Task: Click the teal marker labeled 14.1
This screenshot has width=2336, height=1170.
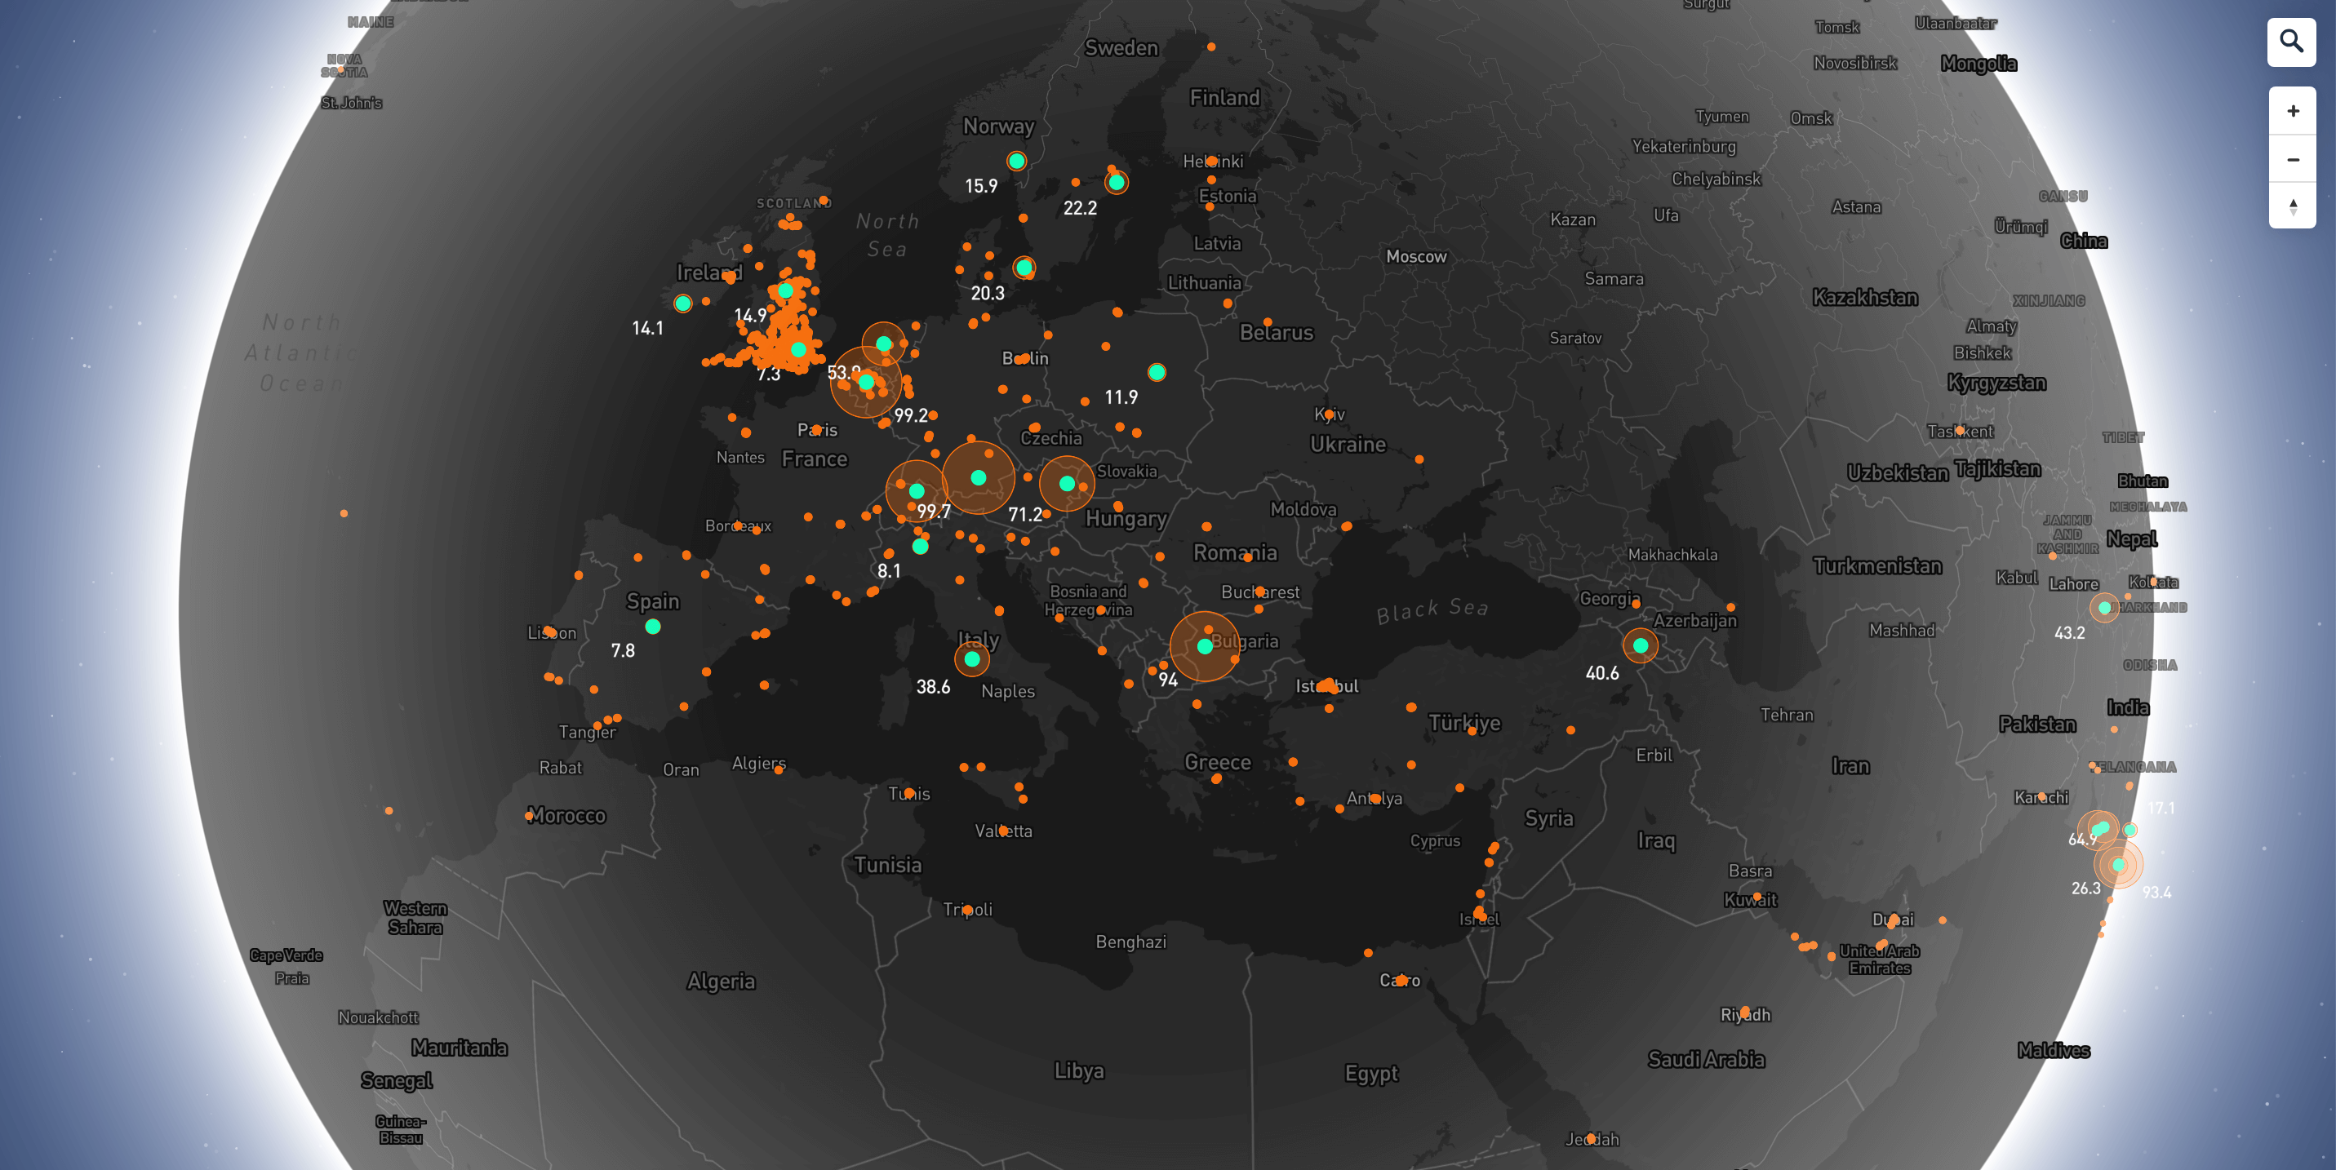Action: coord(683,303)
